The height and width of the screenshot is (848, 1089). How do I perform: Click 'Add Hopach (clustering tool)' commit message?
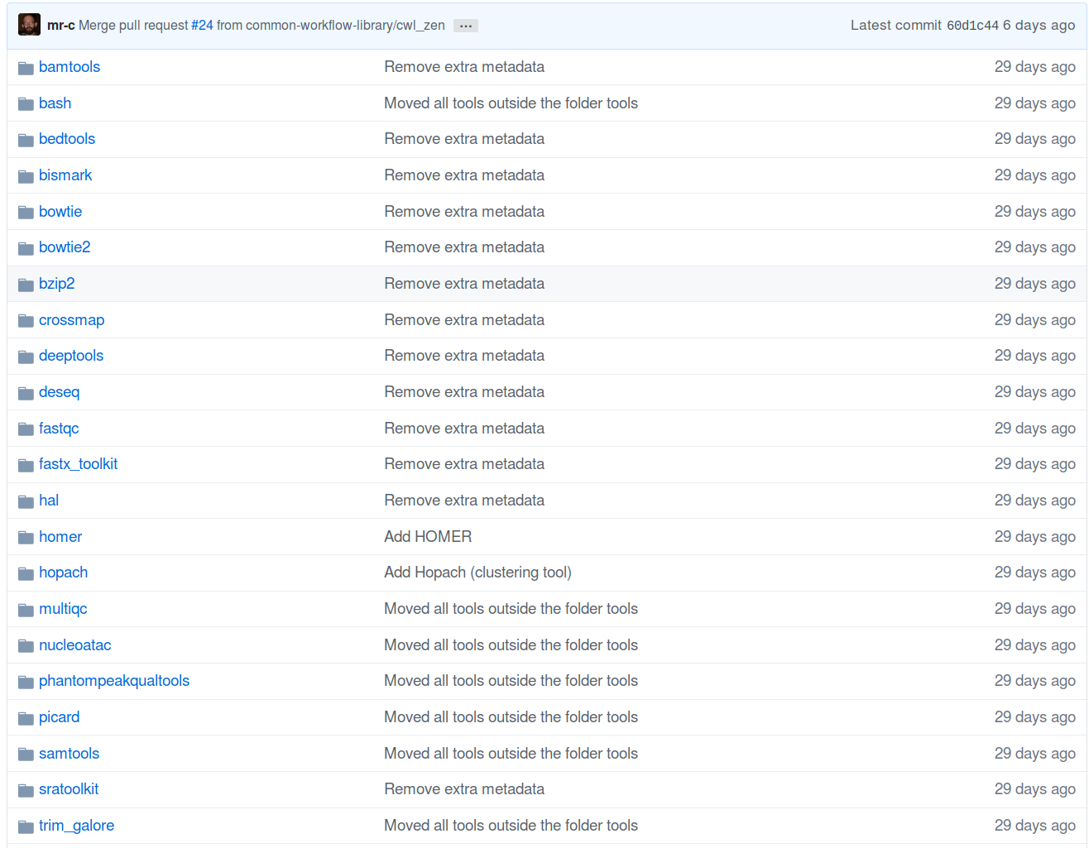(x=477, y=573)
